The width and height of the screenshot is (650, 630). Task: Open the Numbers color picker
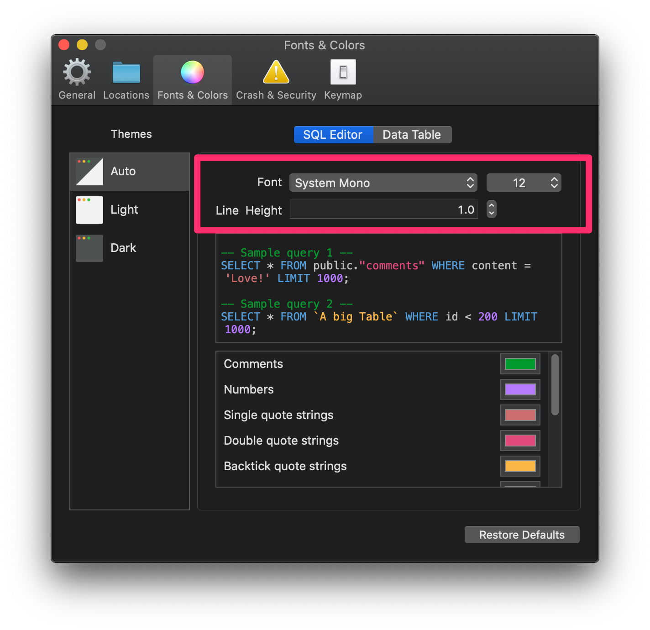(520, 389)
